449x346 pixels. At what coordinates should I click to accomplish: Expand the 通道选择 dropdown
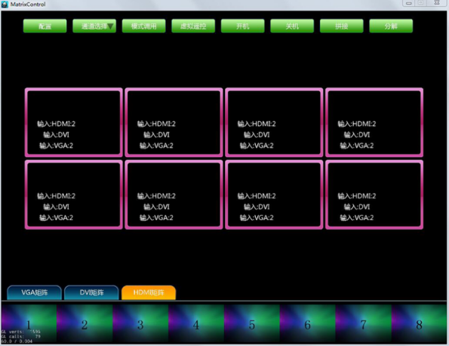[x=94, y=26]
